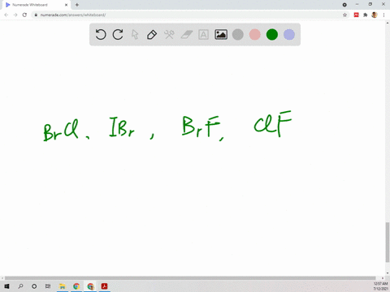Open the Extensions puzzle menu

coord(366,15)
